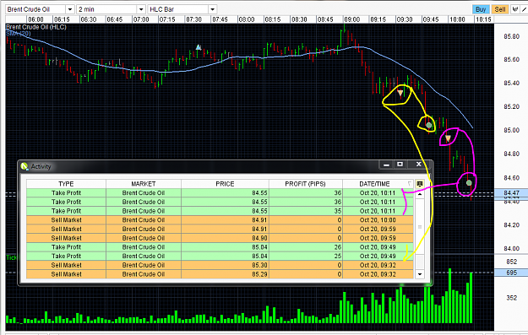Select the profit cell showing 26
This screenshot has width=528, height=335.
point(306,247)
